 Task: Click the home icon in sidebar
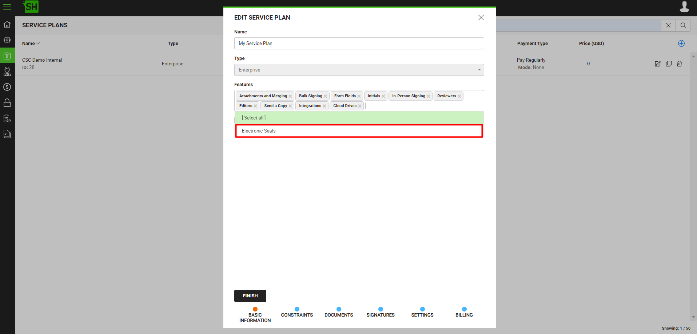point(7,25)
